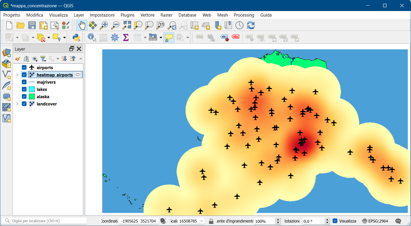The width and height of the screenshot is (411, 226).
Task: Zoom to selection
Action: point(138,25)
